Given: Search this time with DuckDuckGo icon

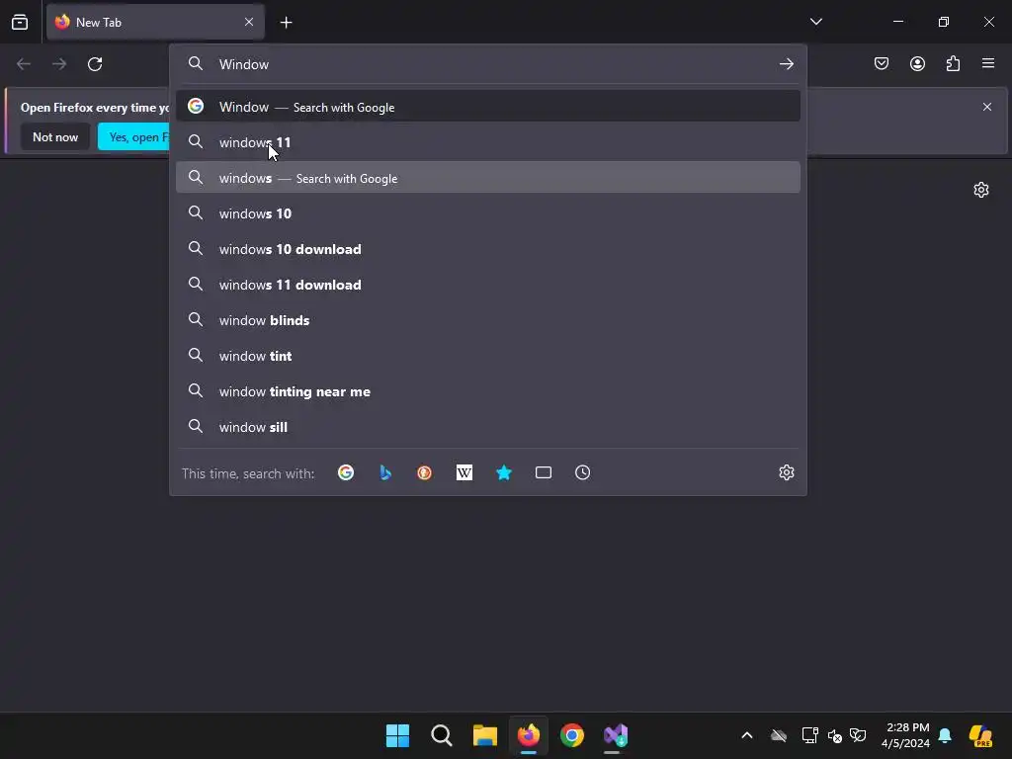Looking at the screenshot, I should click(425, 472).
